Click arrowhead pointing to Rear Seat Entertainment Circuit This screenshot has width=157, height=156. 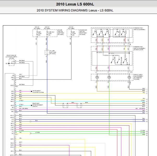[32, 105]
